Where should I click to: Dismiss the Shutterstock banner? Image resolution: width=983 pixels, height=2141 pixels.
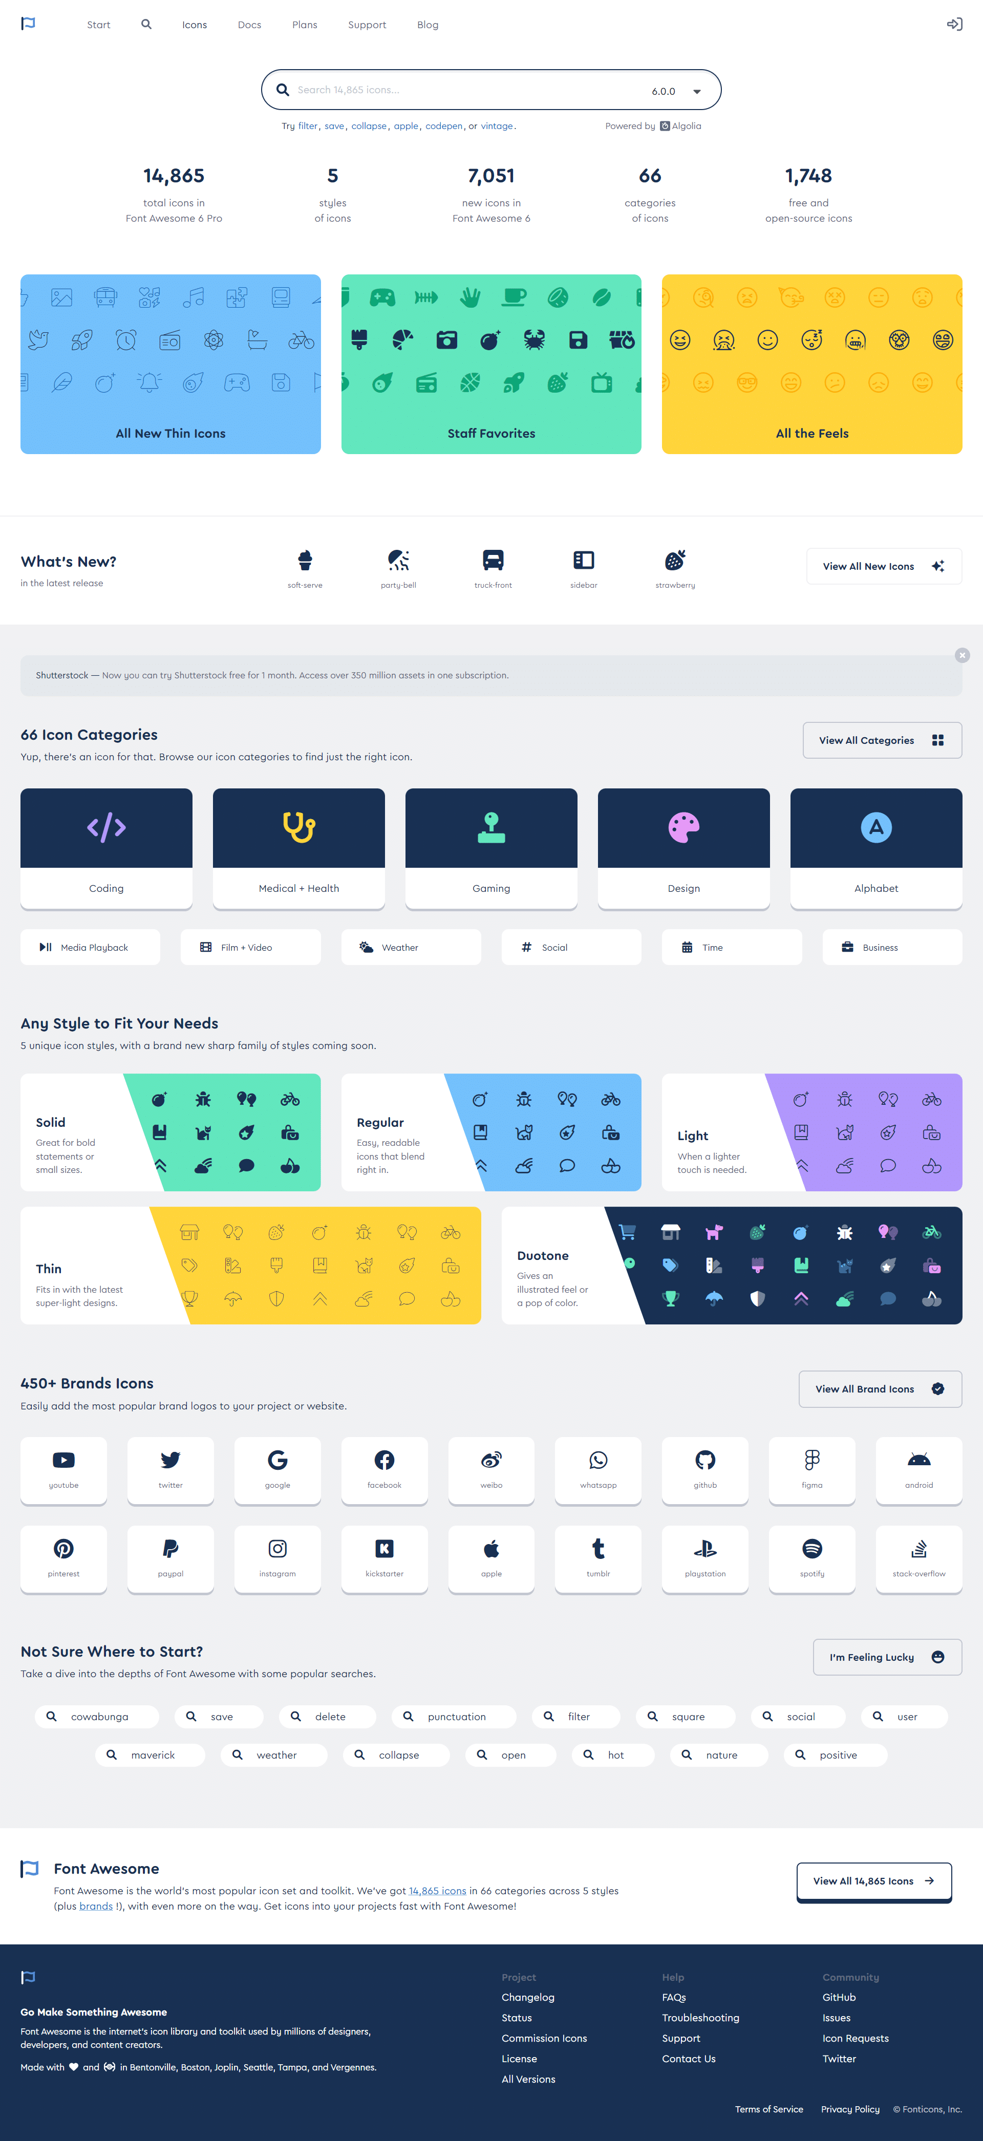[962, 655]
